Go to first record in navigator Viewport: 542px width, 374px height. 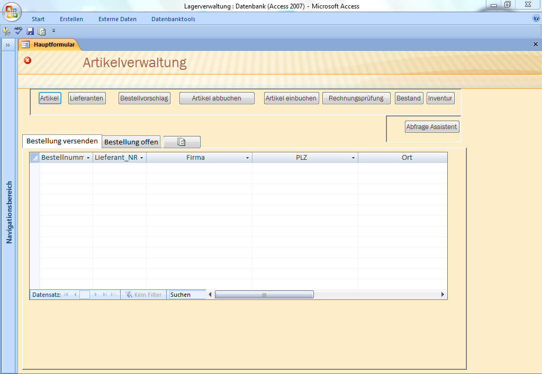[66, 295]
